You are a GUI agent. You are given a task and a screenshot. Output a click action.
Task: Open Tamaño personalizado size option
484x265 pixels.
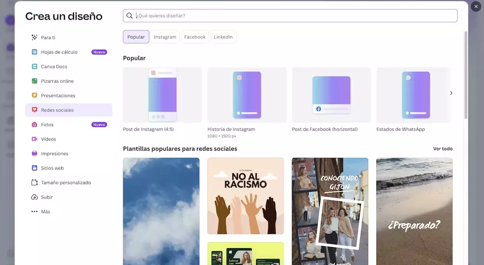(x=65, y=182)
